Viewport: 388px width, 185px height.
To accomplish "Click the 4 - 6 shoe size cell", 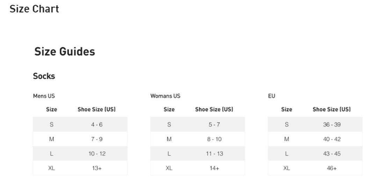I will click(97, 124).
